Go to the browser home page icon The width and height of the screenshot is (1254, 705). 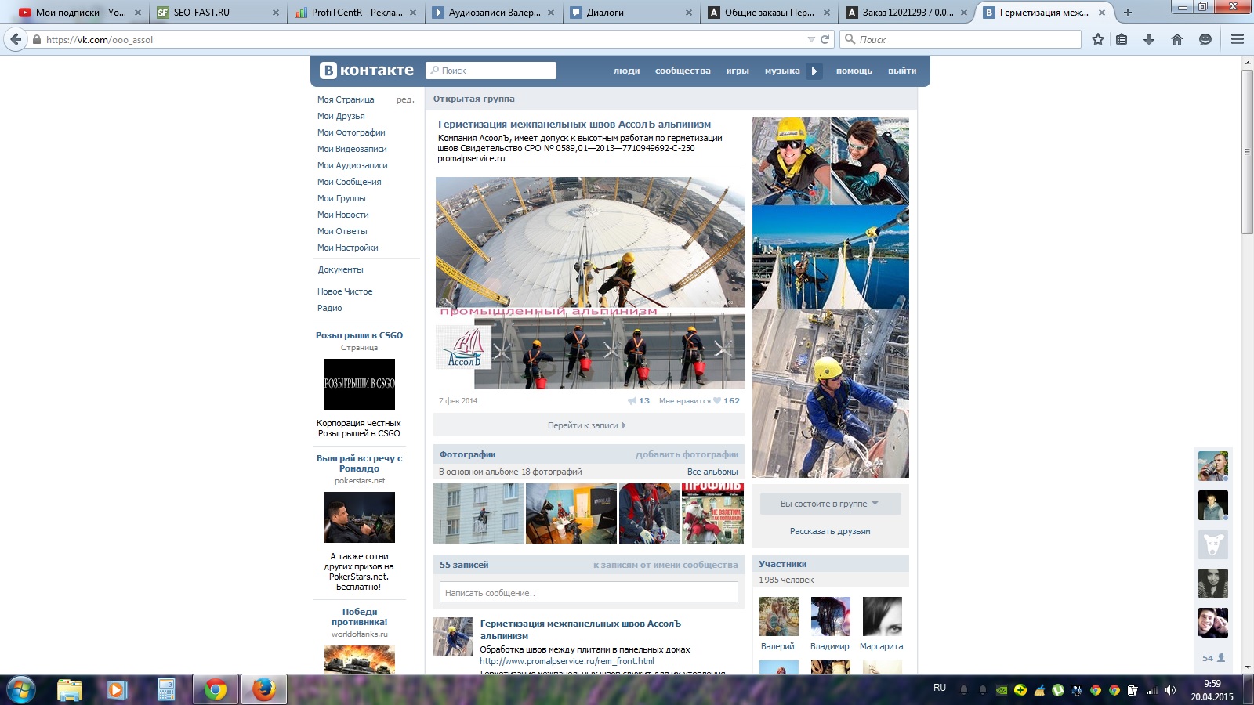coord(1177,39)
